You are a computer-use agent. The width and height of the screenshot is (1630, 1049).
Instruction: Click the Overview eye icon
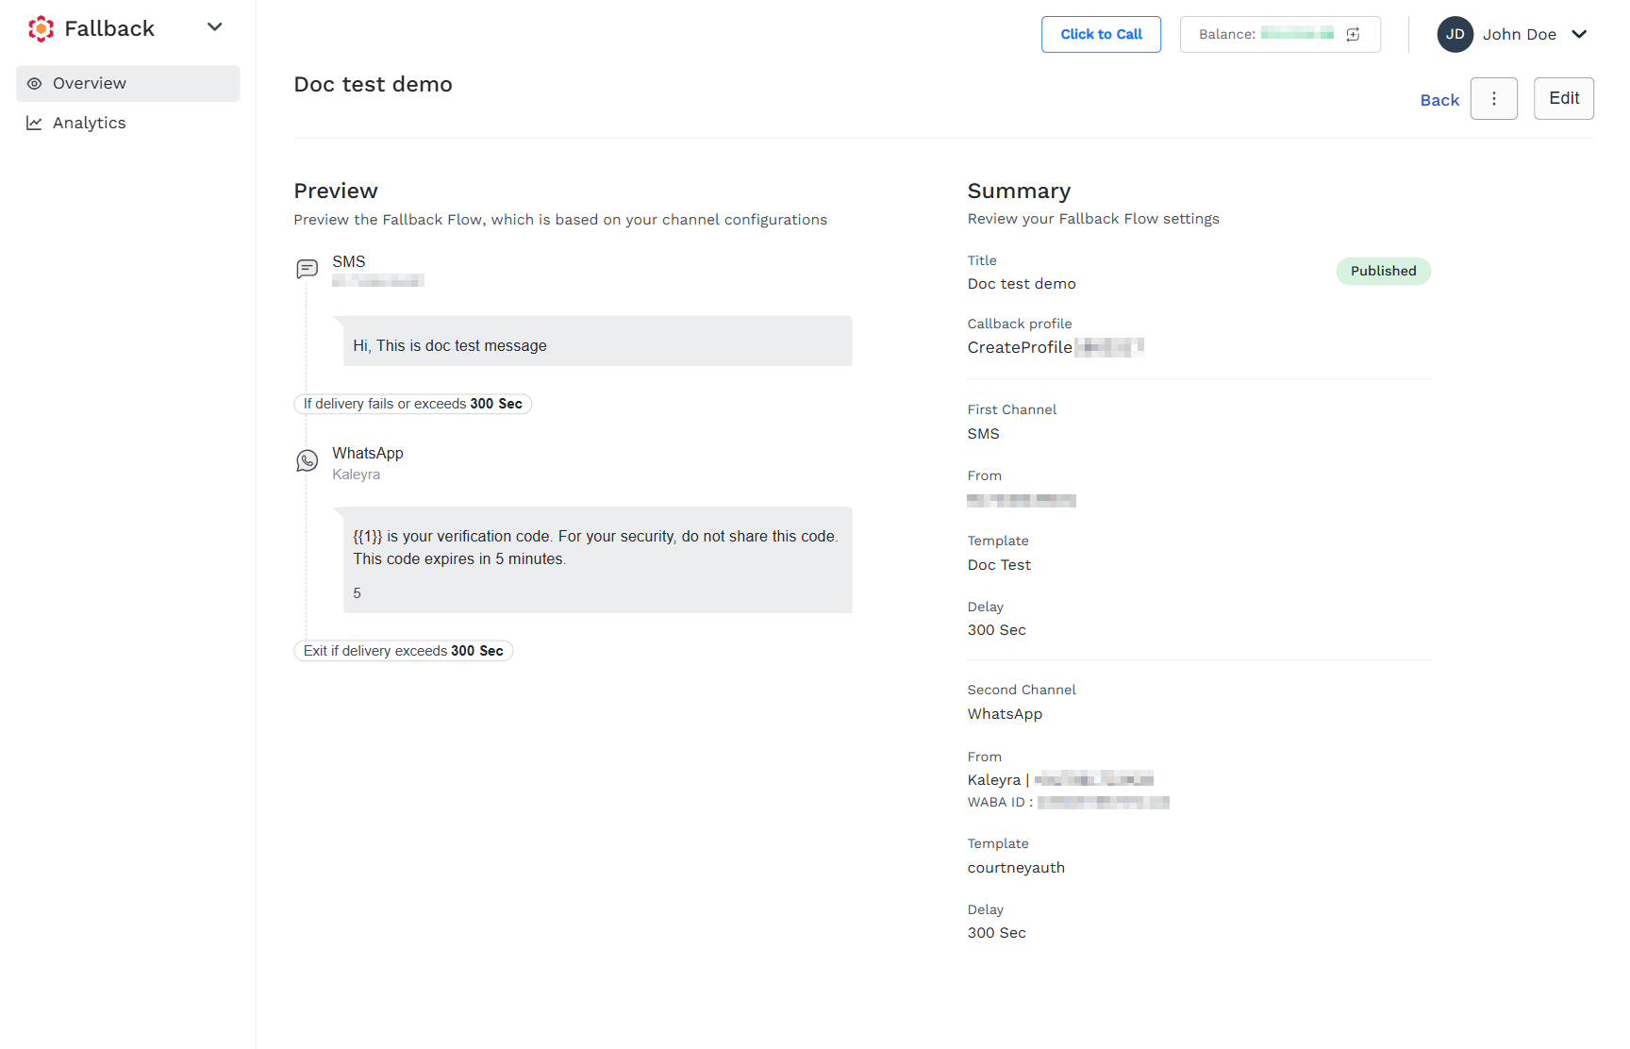point(34,83)
